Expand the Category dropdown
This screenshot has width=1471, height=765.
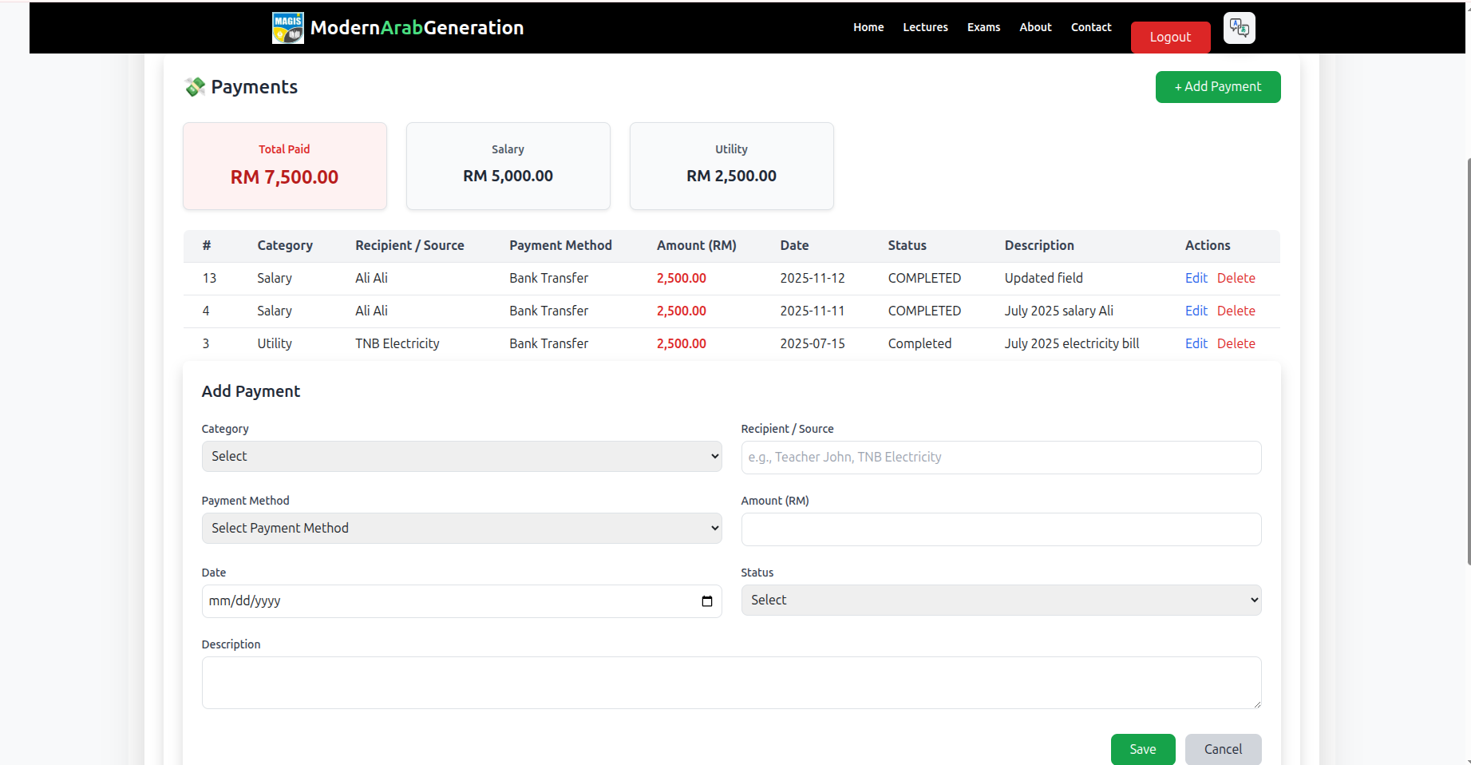461,457
